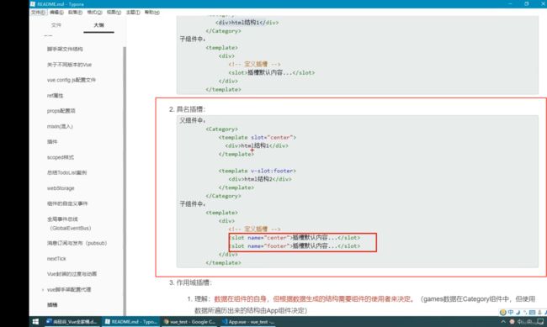The width and height of the screenshot is (547, 327).
Task: Jump to bold outline item 插槽
Action: click(x=52, y=304)
